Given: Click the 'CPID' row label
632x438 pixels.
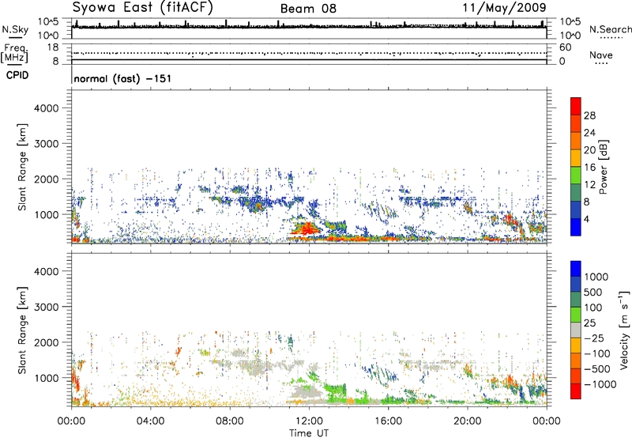Looking at the screenshot, I should click(17, 75).
